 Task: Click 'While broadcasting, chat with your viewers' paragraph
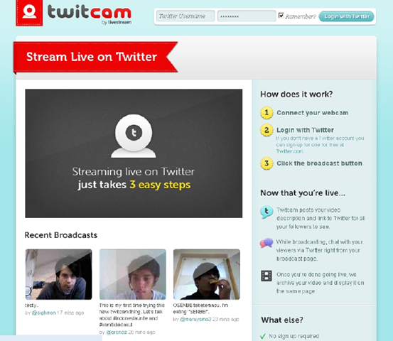[320, 250]
